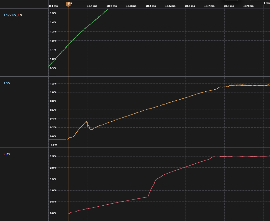The height and width of the screenshot is (221, 270).
Task: Click the 2.5 V axis label on 2.5V channel
Action: click(53, 156)
